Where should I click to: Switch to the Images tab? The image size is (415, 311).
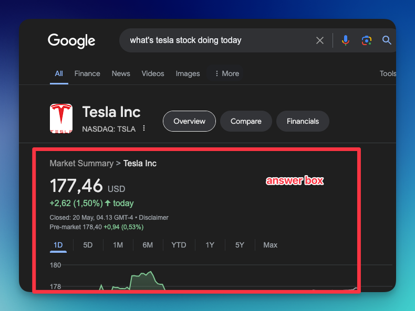[x=188, y=73]
